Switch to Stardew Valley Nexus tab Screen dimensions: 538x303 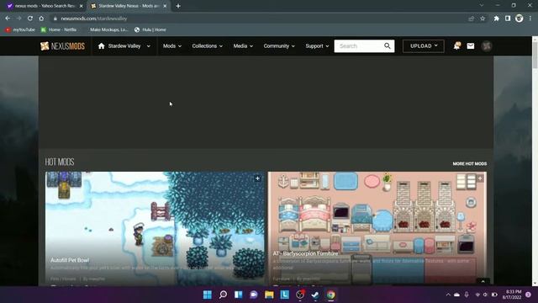click(x=129, y=6)
